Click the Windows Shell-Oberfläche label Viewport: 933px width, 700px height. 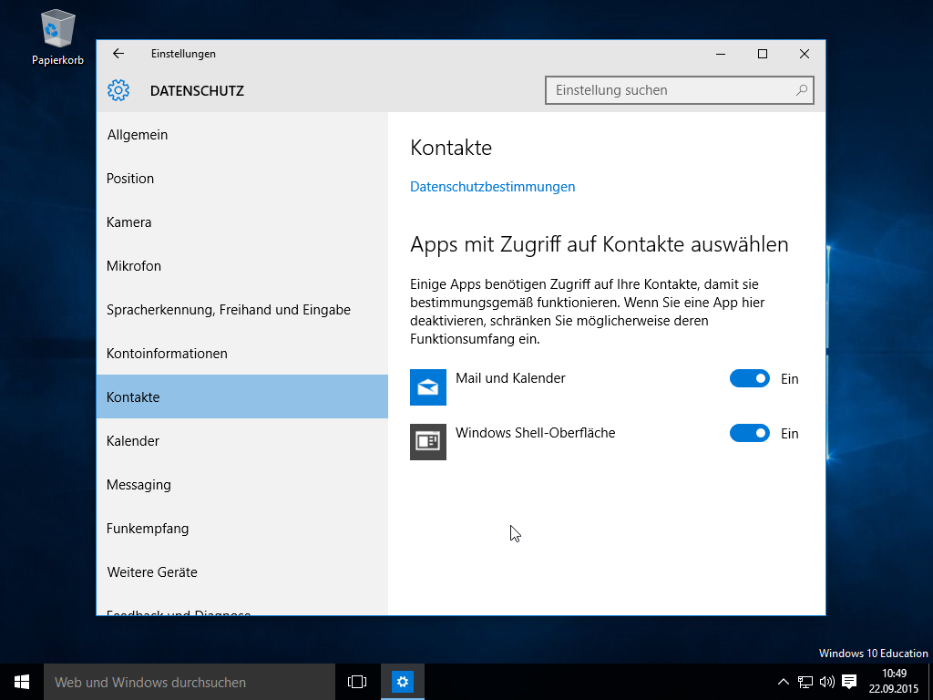click(x=536, y=433)
